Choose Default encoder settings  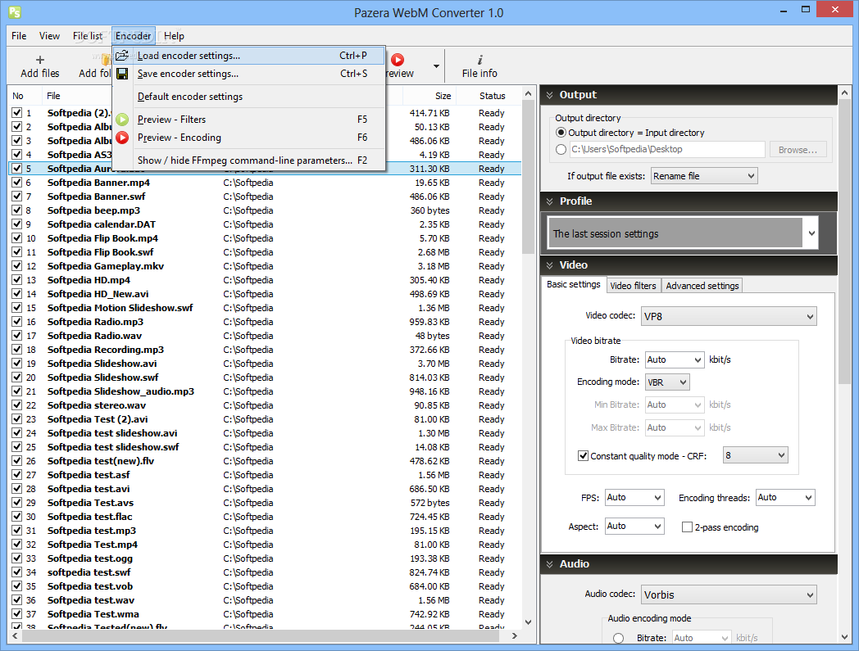pyautogui.click(x=248, y=97)
